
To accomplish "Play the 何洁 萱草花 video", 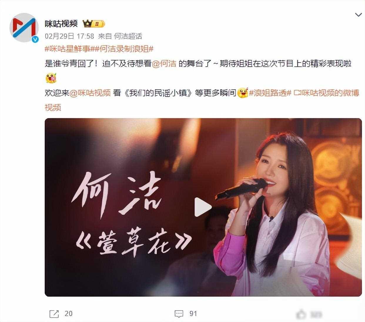I will pyautogui.click(x=203, y=207).
